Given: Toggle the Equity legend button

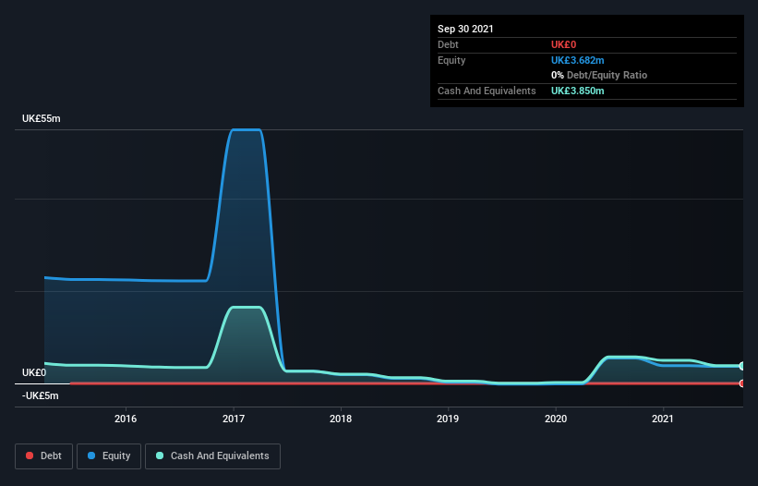Looking at the screenshot, I should click(109, 456).
